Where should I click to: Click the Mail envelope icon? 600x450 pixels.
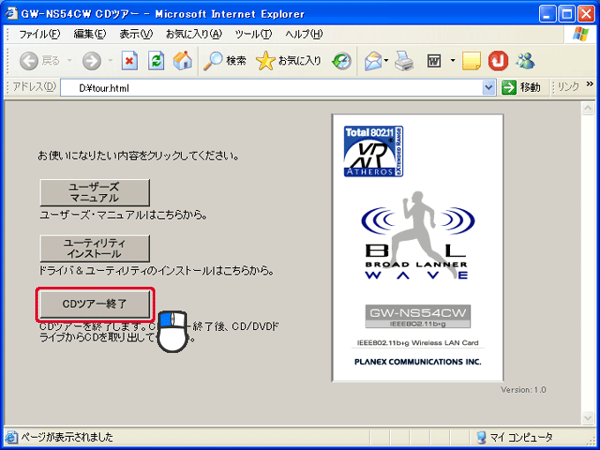click(372, 61)
